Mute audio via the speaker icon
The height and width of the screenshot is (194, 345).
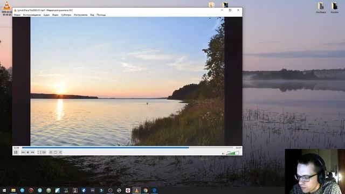coord(223,154)
